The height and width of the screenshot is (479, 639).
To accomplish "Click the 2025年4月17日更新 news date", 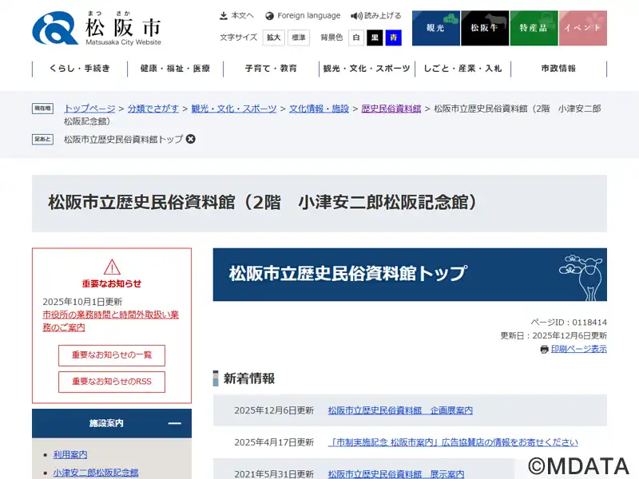I will pos(274,442).
